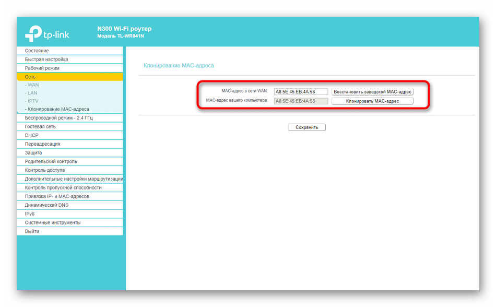
Task: Click the N300 Wi-Fi роутер title
Action: click(x=124, y=29)
